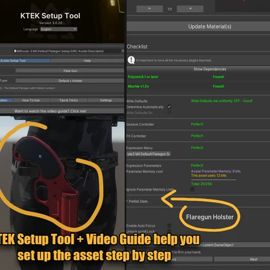The height and width of the screenshot is (270, 270).
Task: Click 'Want to watch the video guide?' button
Action: [x=62, y=111]
